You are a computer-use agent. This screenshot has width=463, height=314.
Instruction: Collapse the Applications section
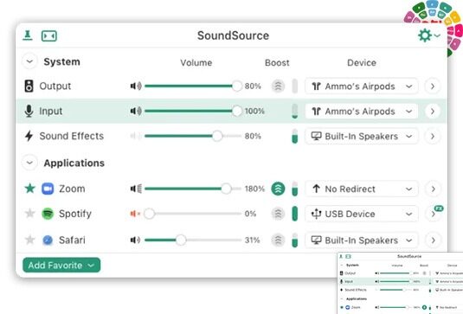click(x=29, y=163)
